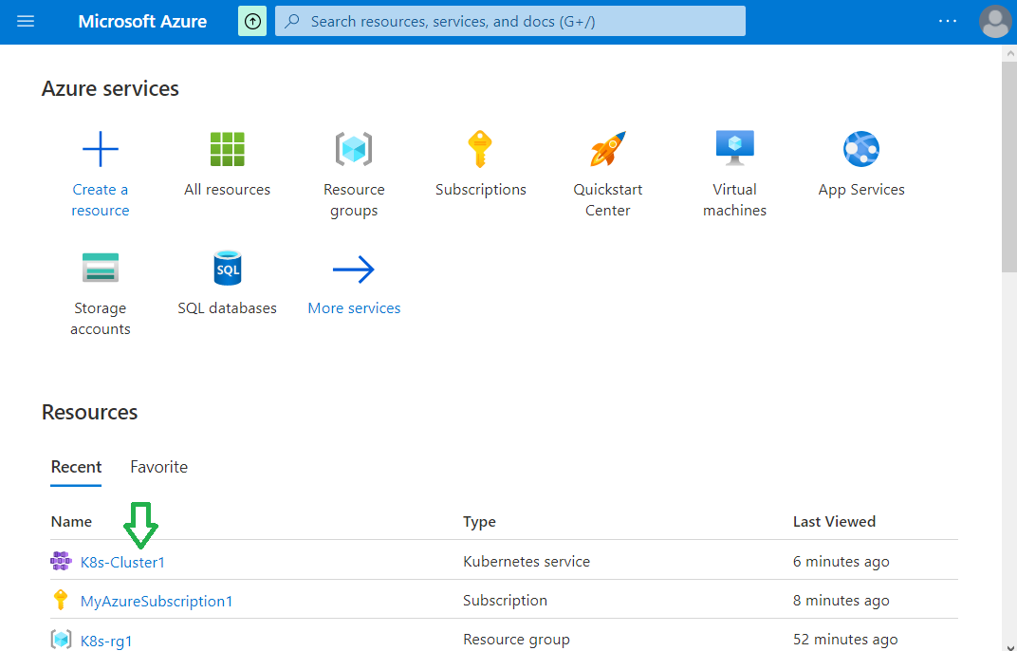This screenshot has width=1017, height=651.
Task: Click the Kubernetes service type cell
Action: [527, 562]
